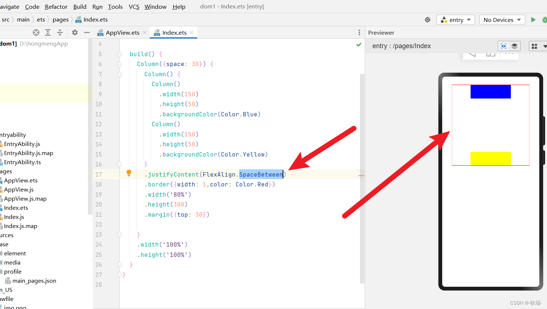Open the Run menu
Screen dimensions: 547x309
point(97,7)
